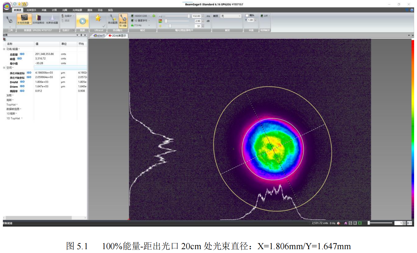Run Ultracal star icon

click(98, 19)
